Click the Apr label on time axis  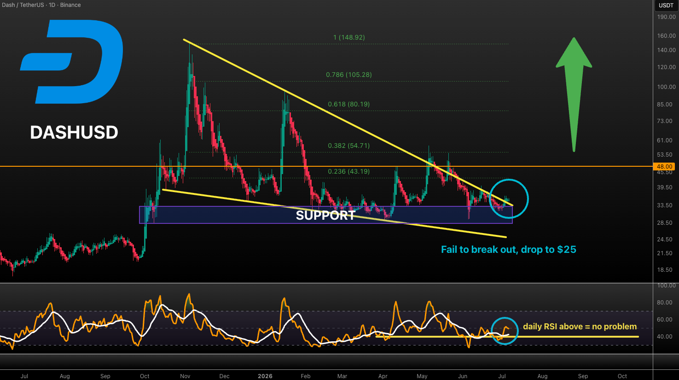click(x=383, y=376)
